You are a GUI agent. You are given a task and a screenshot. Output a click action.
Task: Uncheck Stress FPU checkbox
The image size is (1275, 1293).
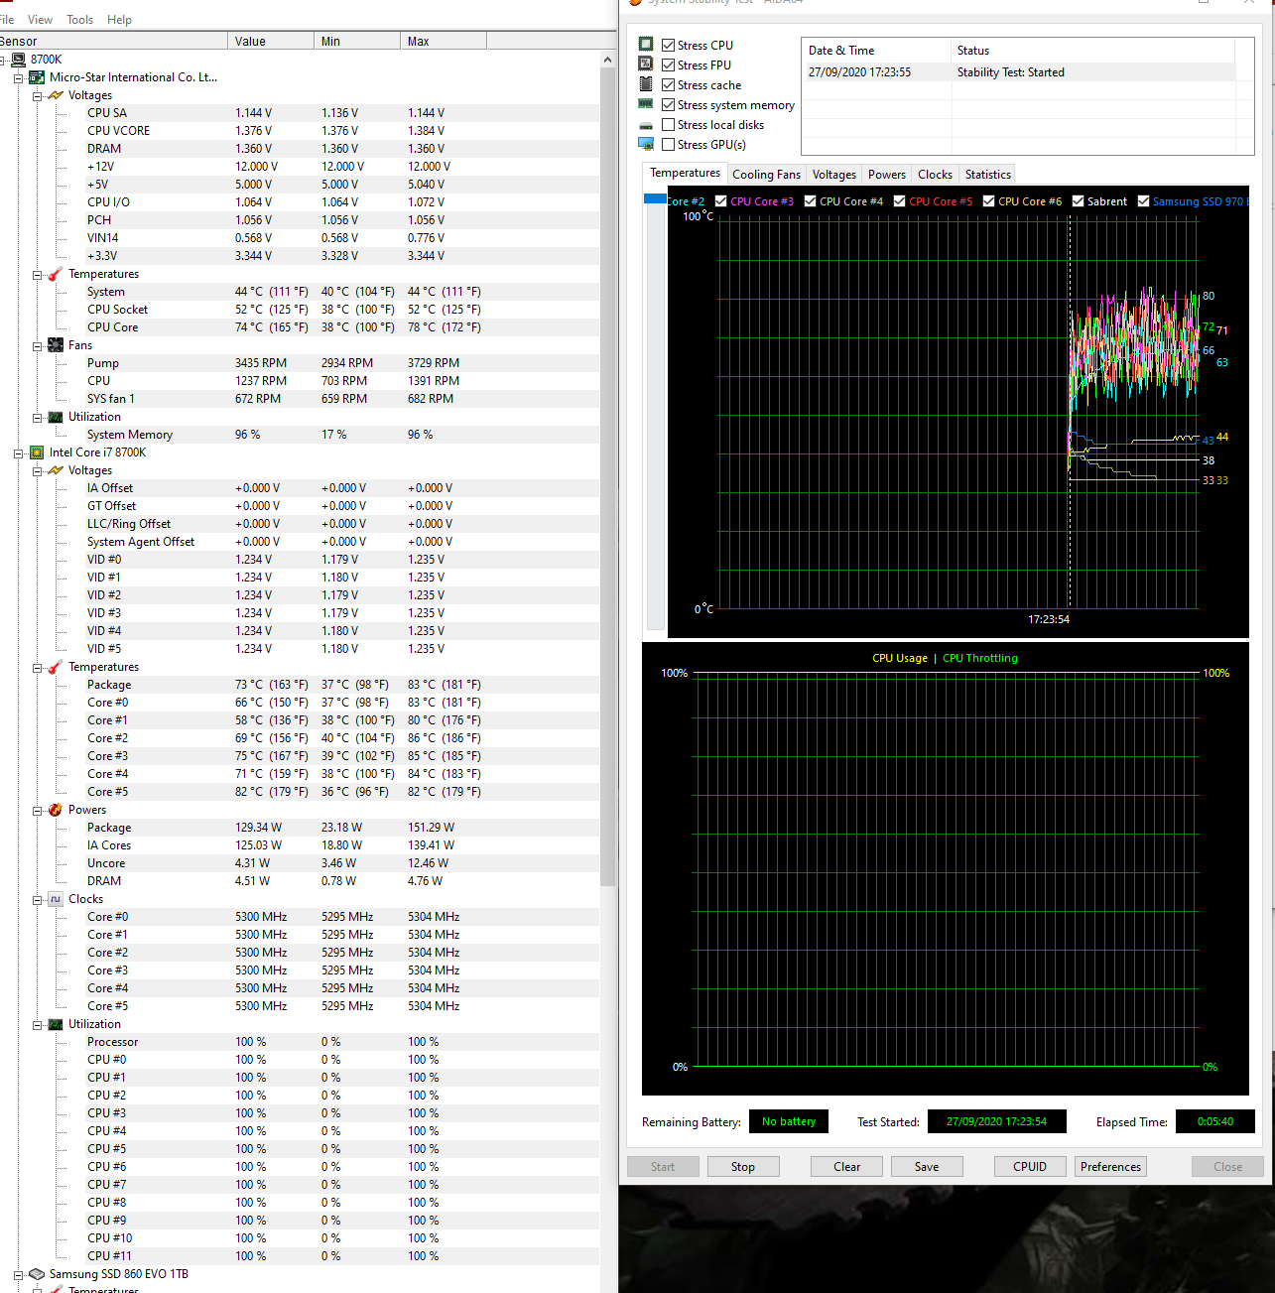click(669, 65)
